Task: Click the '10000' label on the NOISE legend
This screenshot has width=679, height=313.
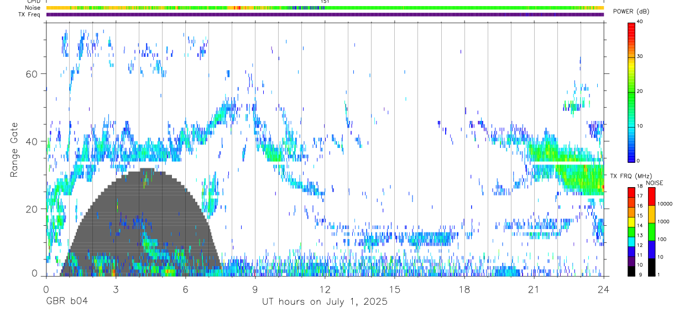Action: coord(664,204)
